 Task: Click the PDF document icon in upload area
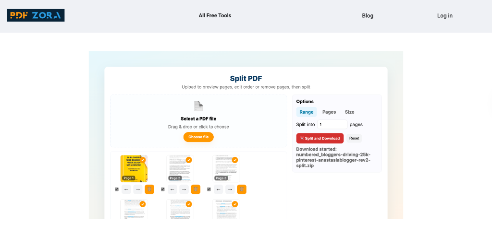[198, 106]
